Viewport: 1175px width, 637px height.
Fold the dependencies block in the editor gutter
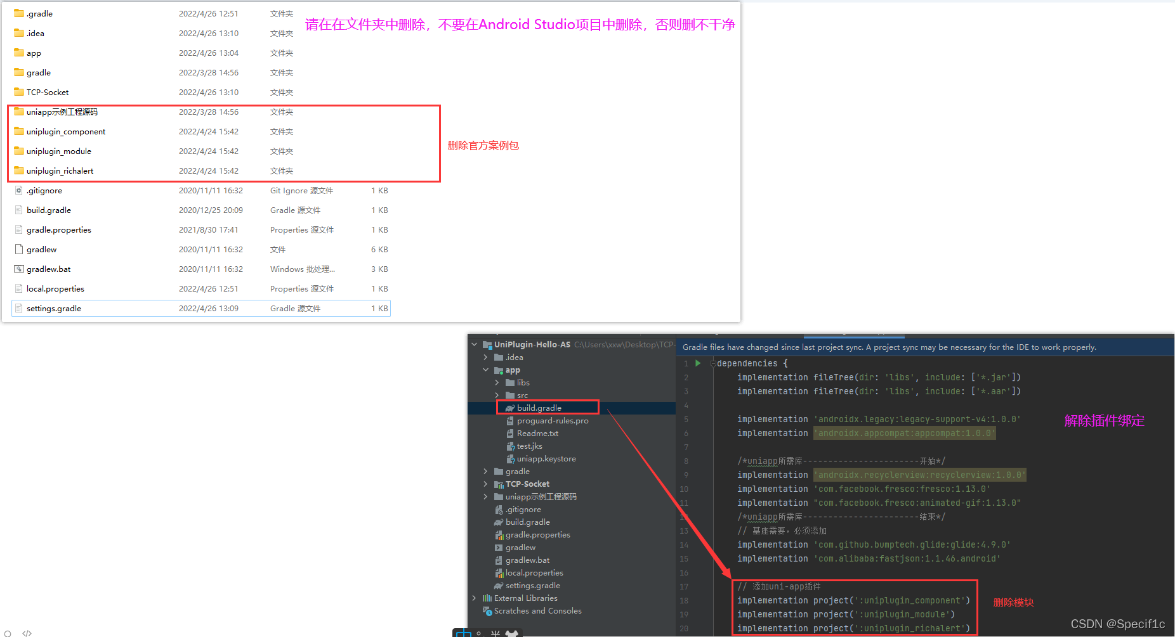[x=713, y=363]
